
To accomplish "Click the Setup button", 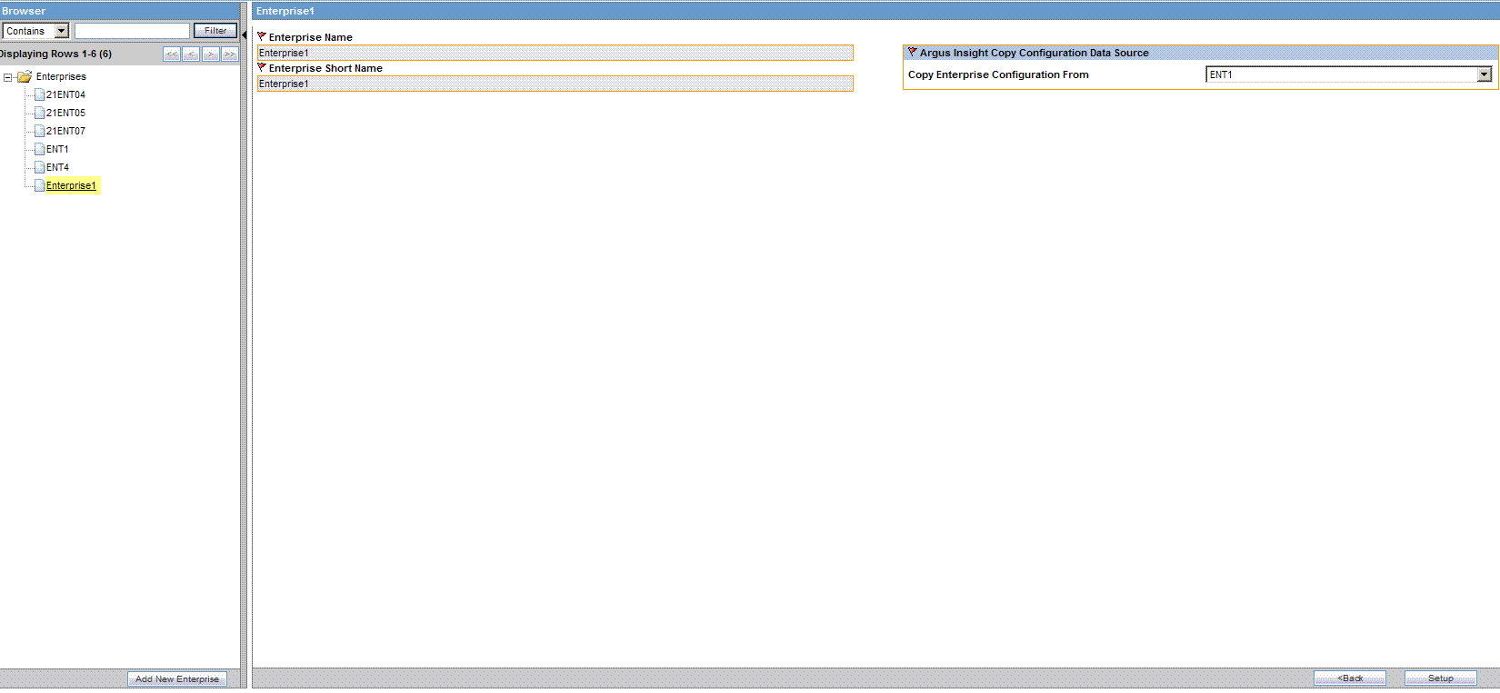I will (x=1441, y=678).
